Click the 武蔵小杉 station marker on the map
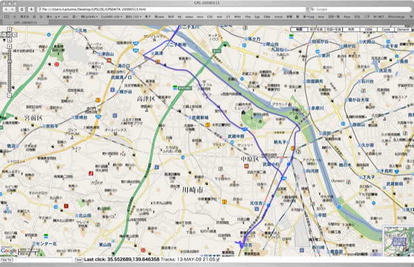This screenshot has width=414, height=267. [x=281, y=161]
